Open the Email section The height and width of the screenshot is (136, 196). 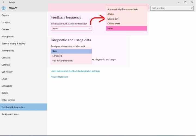pyautogui.click(x=23, y=79)
